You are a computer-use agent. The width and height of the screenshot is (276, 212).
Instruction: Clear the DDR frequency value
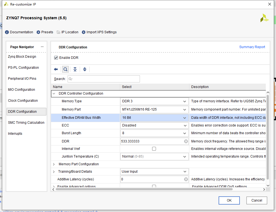pyautogui.click(x=186, y=141)
